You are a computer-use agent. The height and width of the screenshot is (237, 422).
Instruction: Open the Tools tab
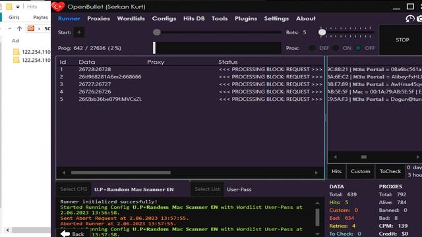pyautogui.click(x=220, y=18)
